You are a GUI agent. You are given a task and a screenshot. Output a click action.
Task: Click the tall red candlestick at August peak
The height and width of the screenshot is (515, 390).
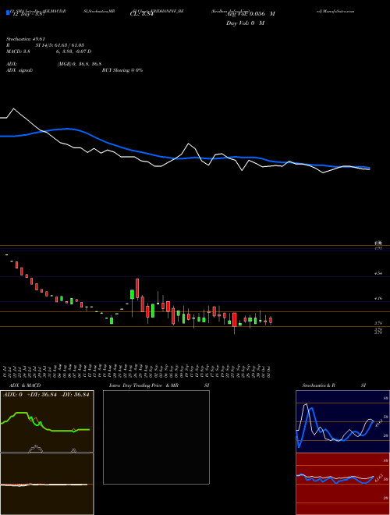click(x=137, y=289)
